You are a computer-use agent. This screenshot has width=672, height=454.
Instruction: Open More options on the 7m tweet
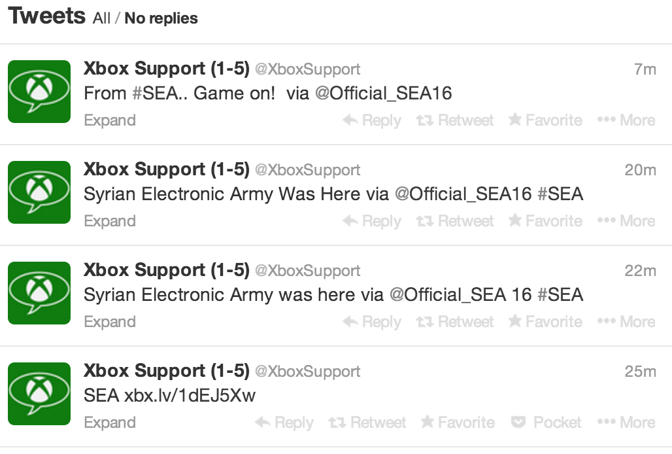click(x=626, y=120)
